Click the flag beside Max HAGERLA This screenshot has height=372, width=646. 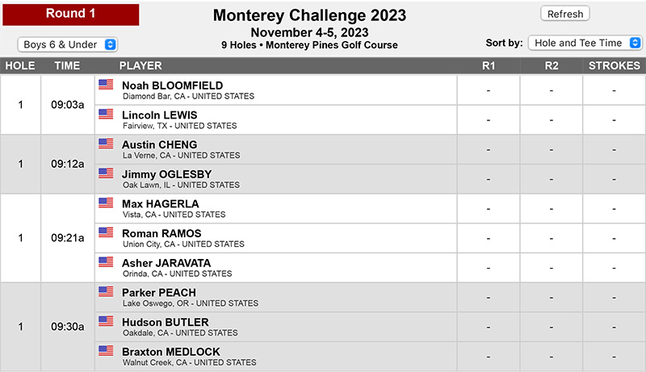106,203
